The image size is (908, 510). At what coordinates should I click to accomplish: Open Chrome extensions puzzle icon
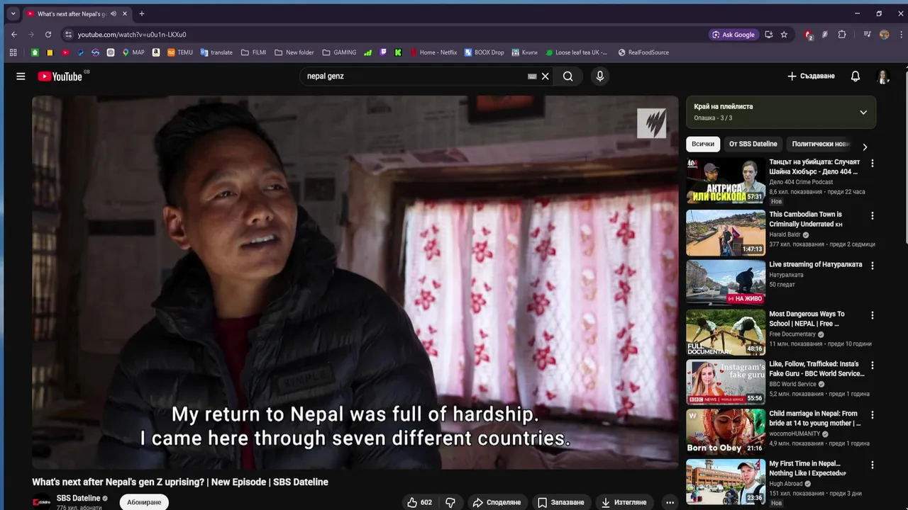(x=842, y=34)
